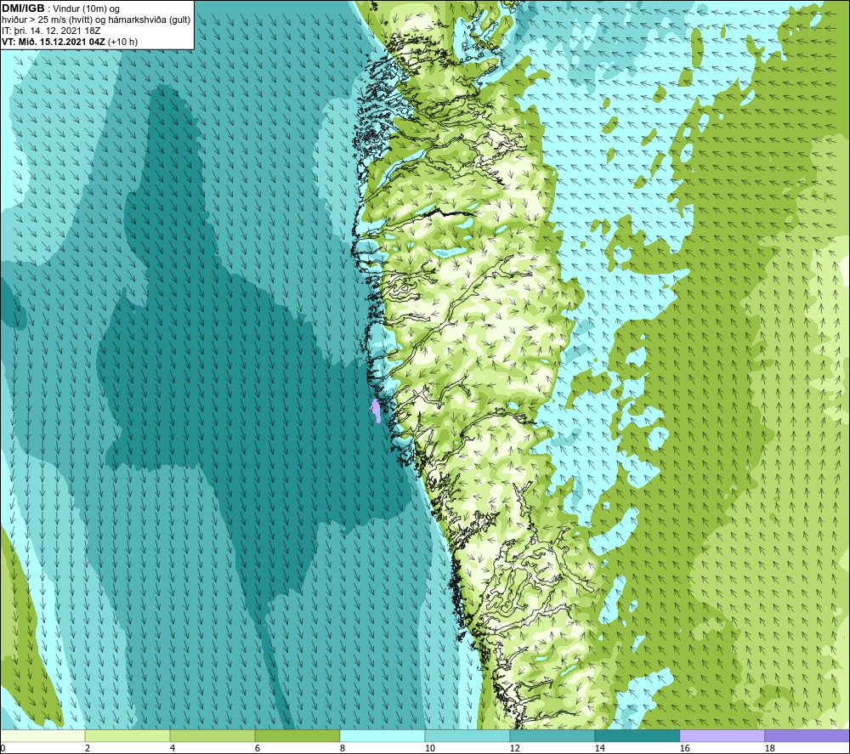Click the legend tick label '12'
Viewport: 850px width, 754px height.
tap(515, 748)
